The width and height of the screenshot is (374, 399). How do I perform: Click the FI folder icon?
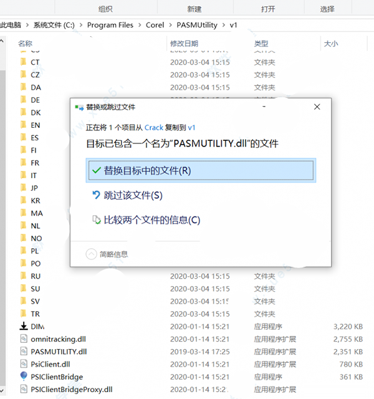23,150
